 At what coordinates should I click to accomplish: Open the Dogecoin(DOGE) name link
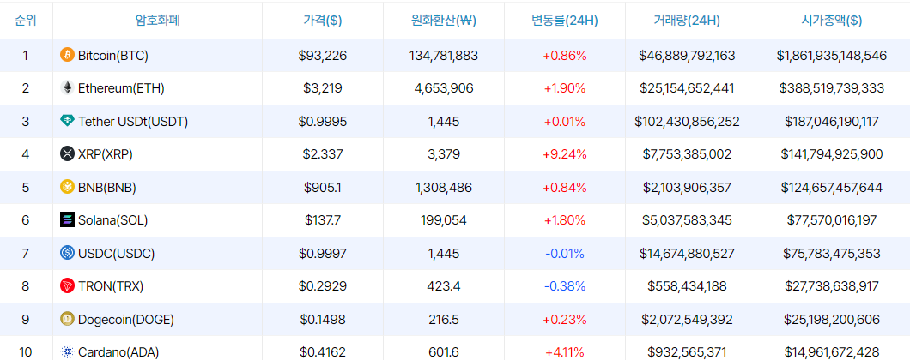125,319
